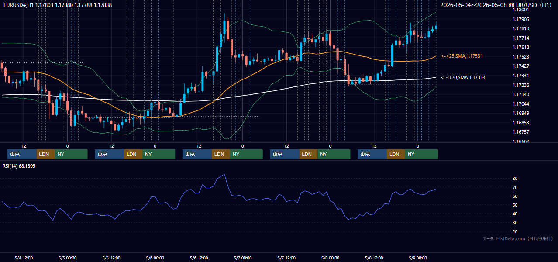
Task: Click the 5/4 12:00 time axis label
Action: click(24, 258)
